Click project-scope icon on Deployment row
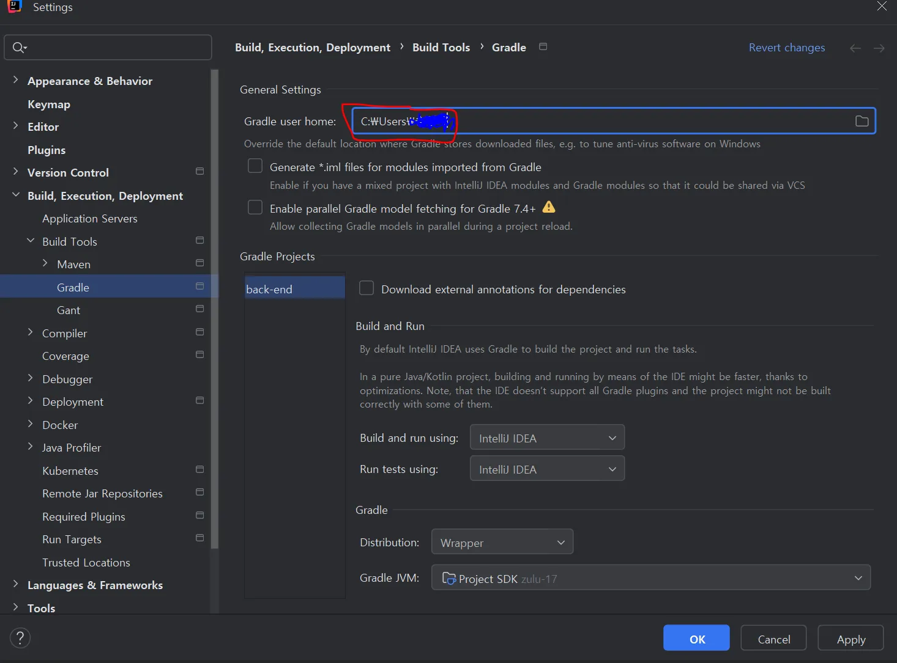The height and width of the screenshot is (663, 897). [x=199, y=400]
